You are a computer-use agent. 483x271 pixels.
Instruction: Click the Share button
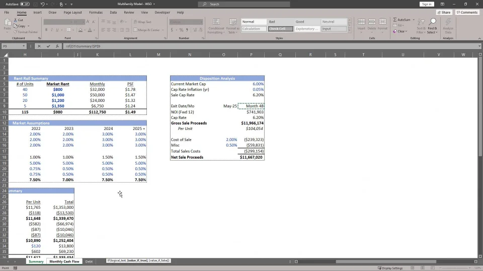click(444, 12)
